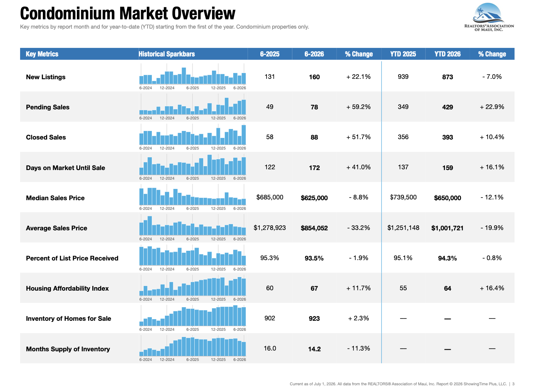The image size is (533, 388).
Task: Select the New Listings row label
Action: [46, 77]
